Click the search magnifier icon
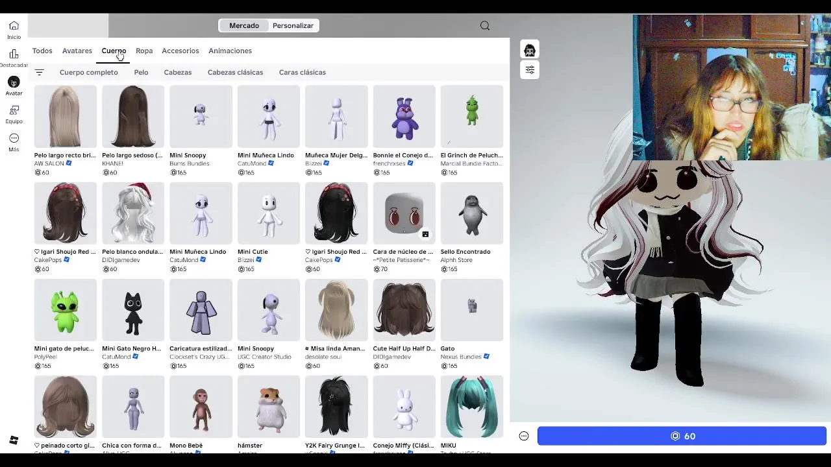The image size is (831, 467). tap(485, 26)
